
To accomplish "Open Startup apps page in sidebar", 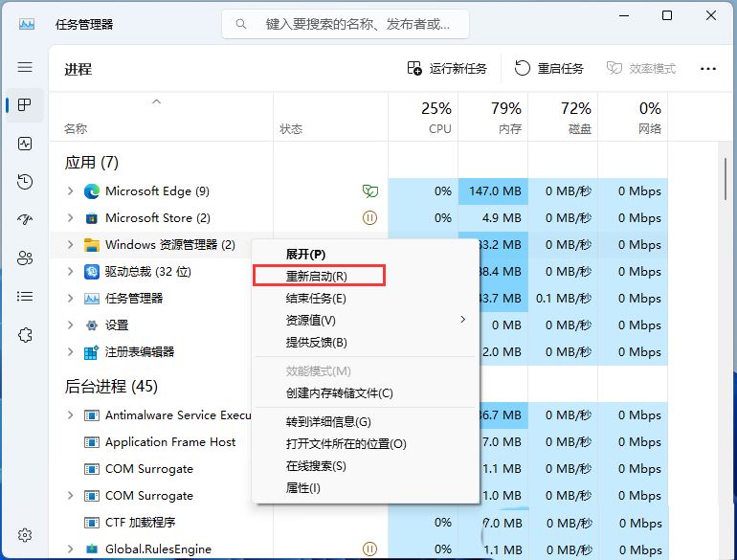I will point(25,220).
